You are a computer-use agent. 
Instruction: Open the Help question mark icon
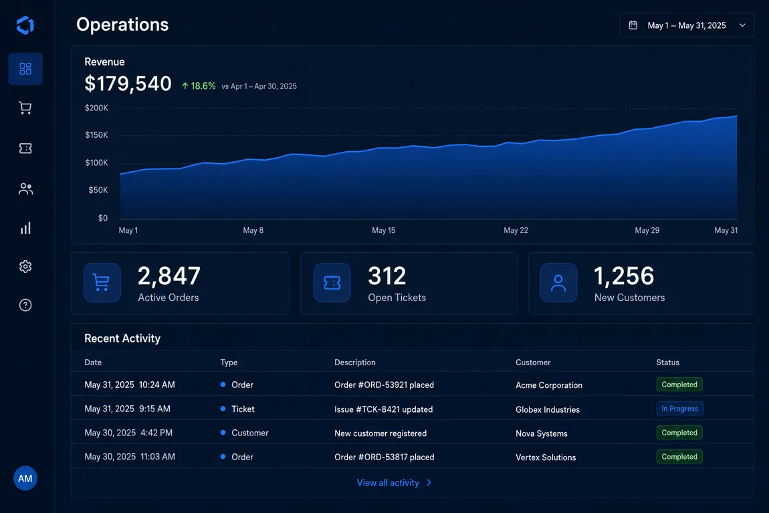point(25,305)
